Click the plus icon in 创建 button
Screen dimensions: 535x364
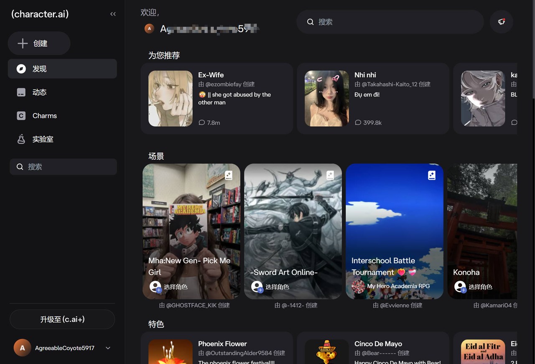click(23, 43)
